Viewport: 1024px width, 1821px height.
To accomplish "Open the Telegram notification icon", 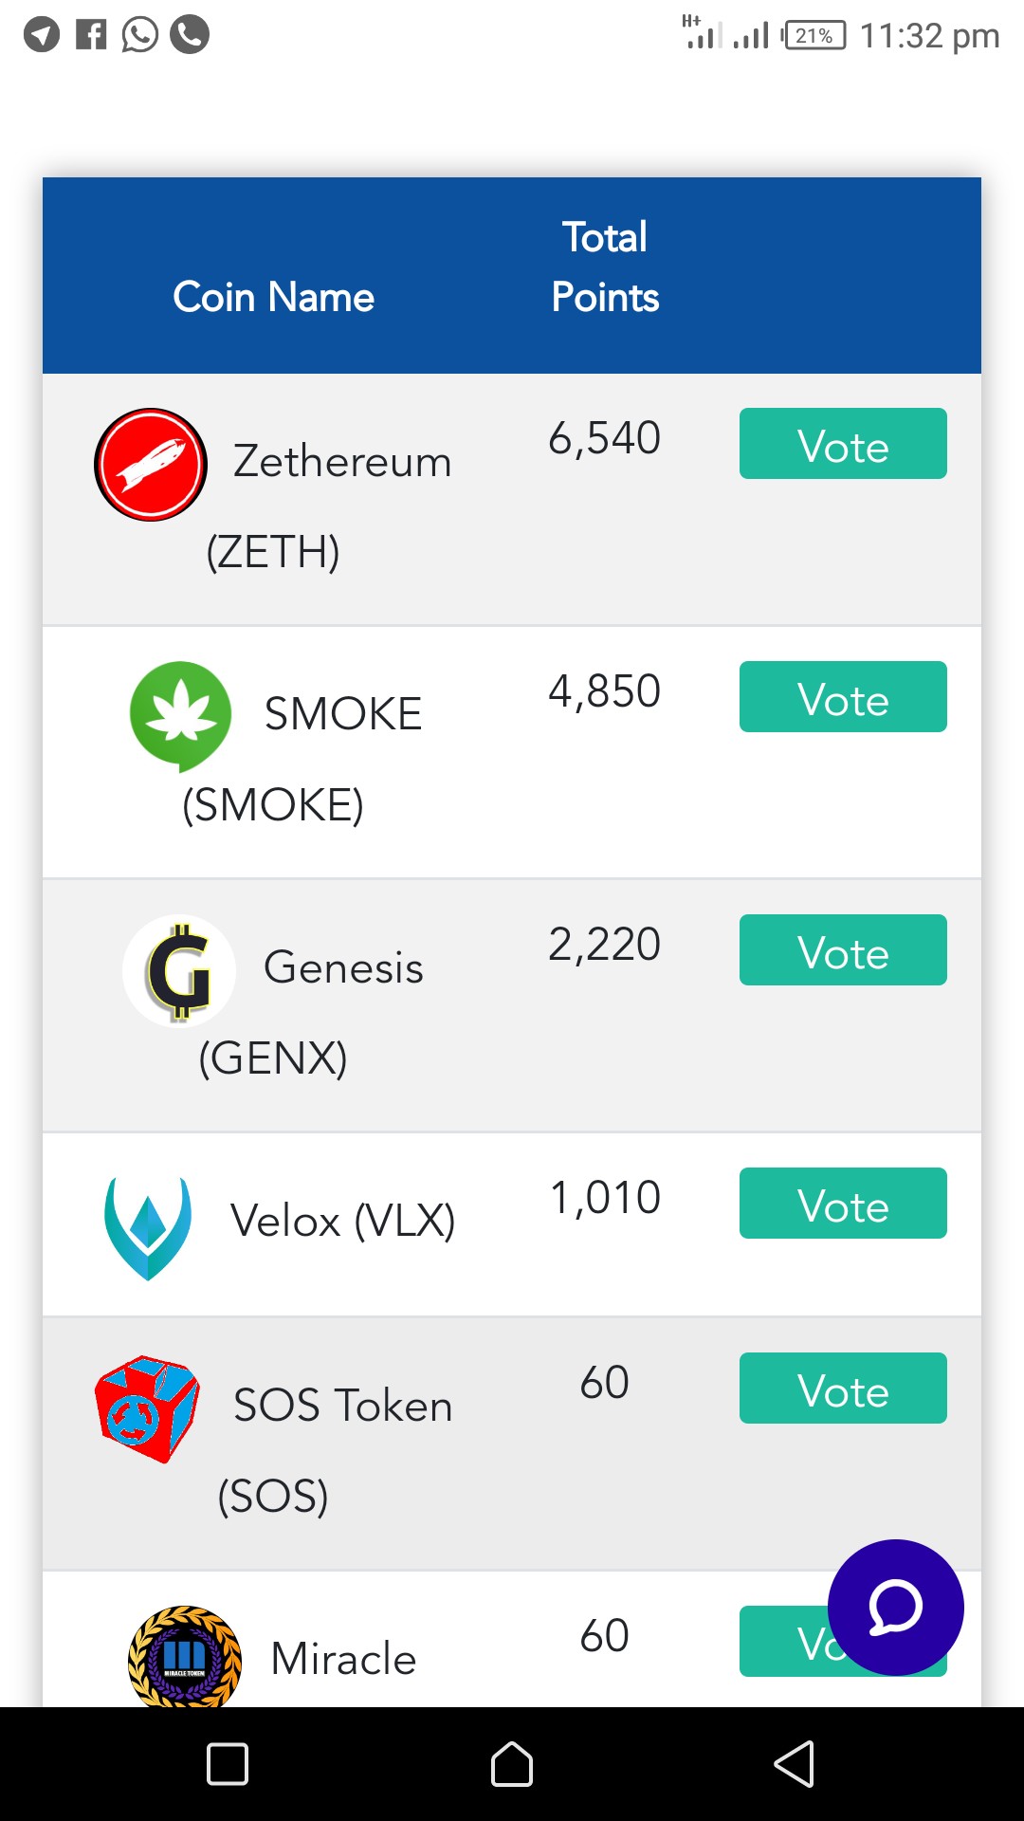I will pyautogui.click(x=42, y=35).
